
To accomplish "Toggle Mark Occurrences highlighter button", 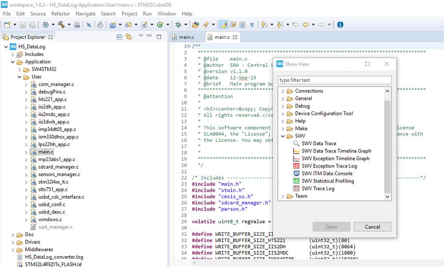I will coord(224,25).
